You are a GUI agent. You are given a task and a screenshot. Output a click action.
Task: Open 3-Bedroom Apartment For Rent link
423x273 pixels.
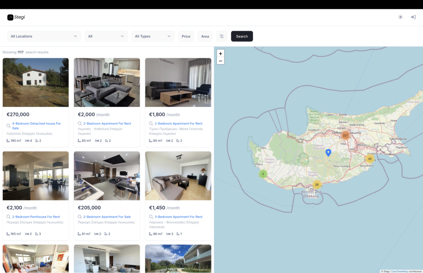pos(178,217)
